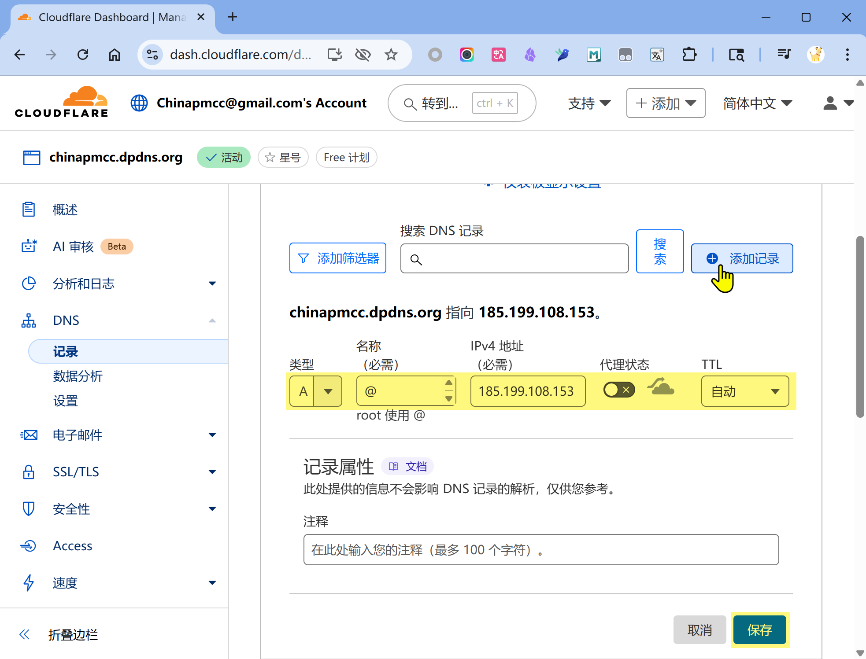Toggle the 星号 star badge

[x=283, y=157]
